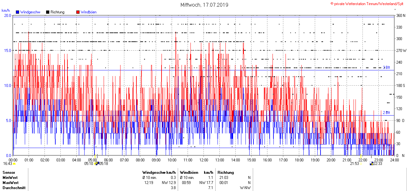Click the 22:33 moonrise time
The width and height of the screenshot is (407, 191).
click(x=378, y=164)
